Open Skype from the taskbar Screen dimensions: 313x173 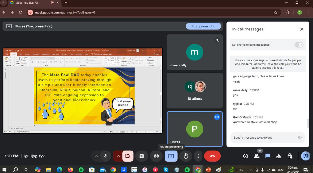click(x=166, y=170)
